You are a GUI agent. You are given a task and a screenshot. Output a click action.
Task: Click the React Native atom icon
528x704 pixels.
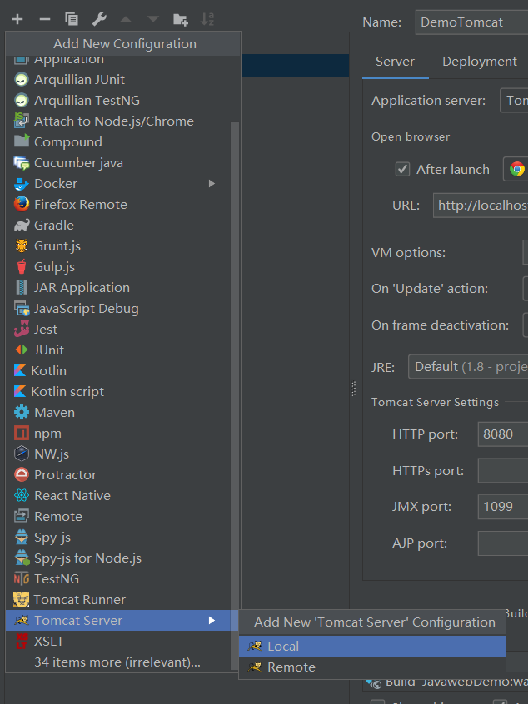pos(21,495)
